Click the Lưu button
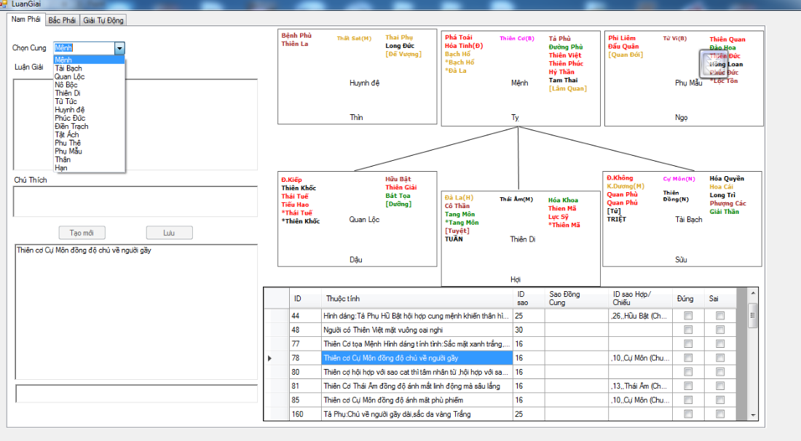Image resolution: width=801 pixels, height=441 pixels. tap(169, 233)
